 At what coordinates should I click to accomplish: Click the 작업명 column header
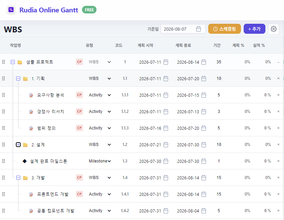(x=16, y=45)
